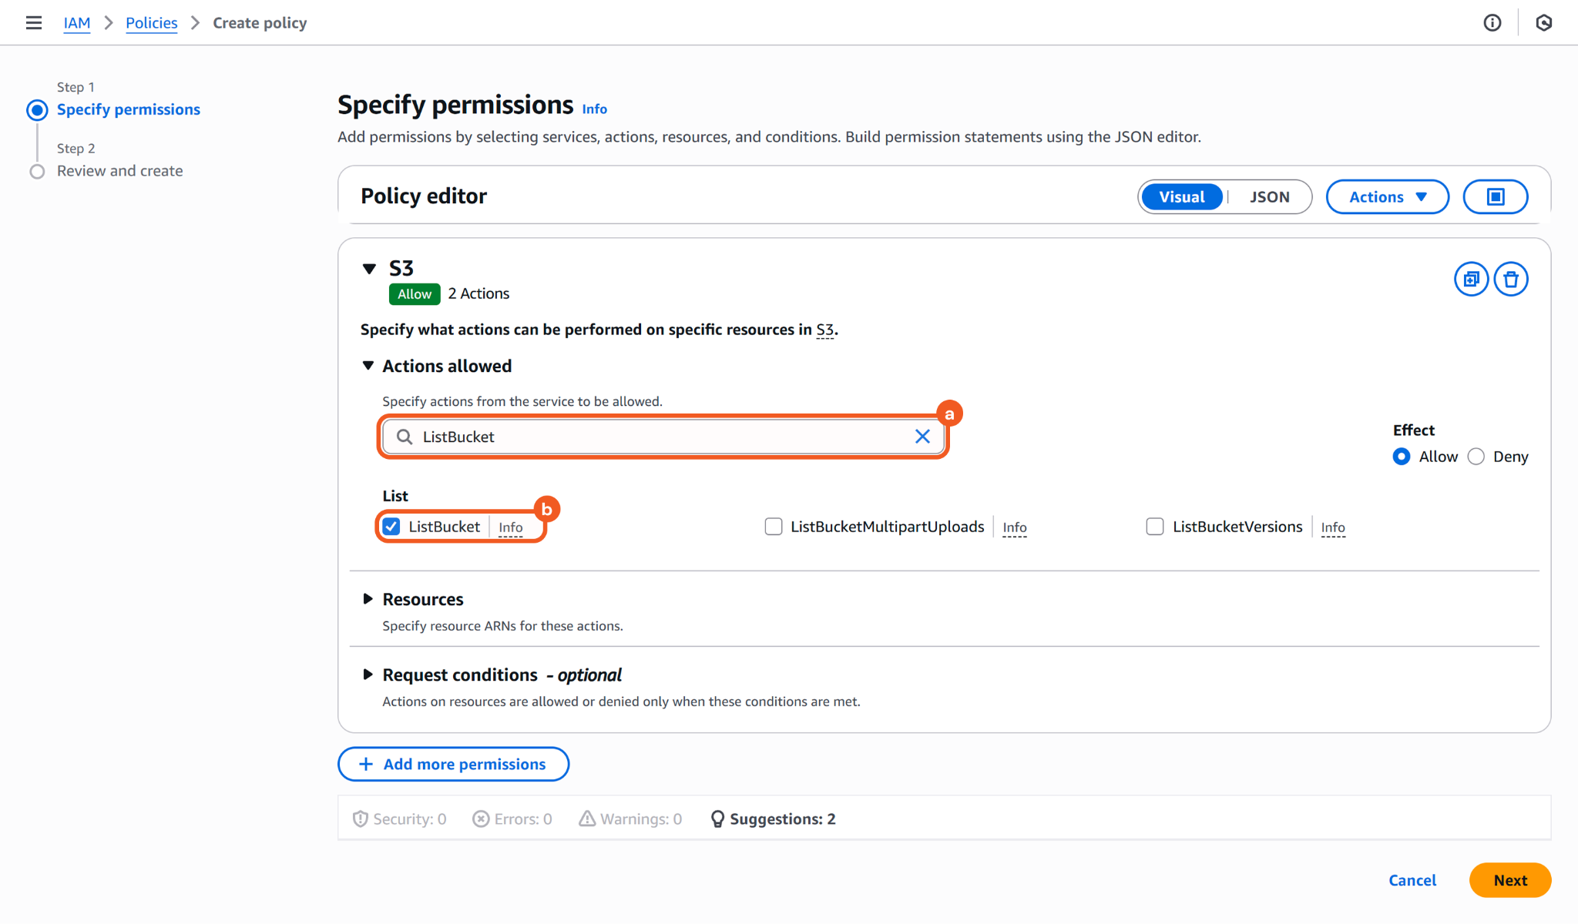Toggle the policy editor fullscreen icon
This screenshot has width=1578, height=924.
1496,197
